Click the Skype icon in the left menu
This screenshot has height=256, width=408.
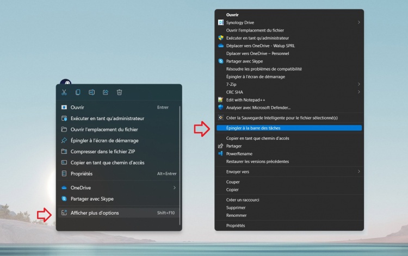pyautogui.click(x=64, y=199)
